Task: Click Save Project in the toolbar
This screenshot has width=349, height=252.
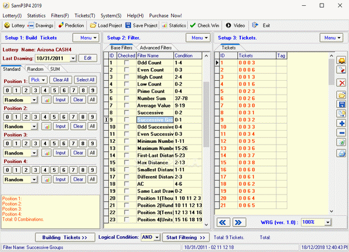Action: coord(141,26)
